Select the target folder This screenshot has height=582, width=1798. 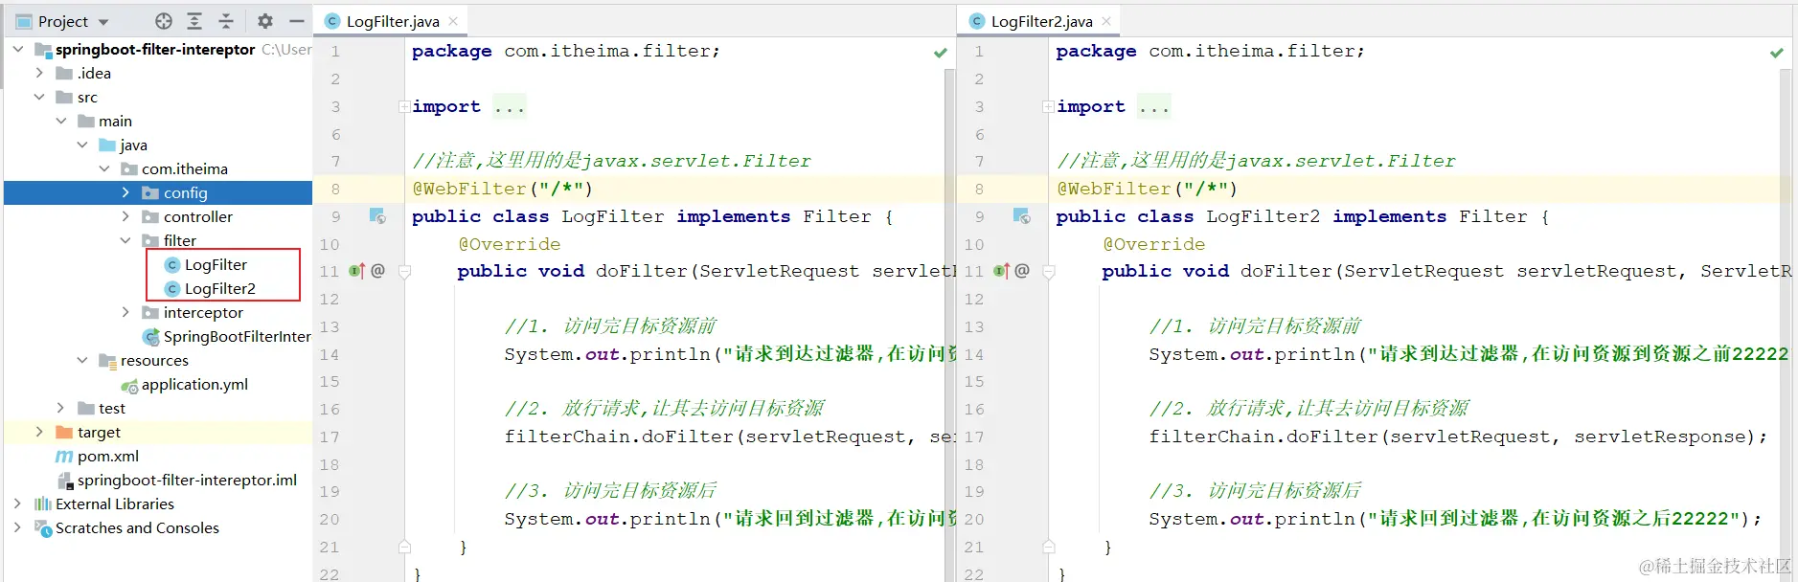coord(99,432)
